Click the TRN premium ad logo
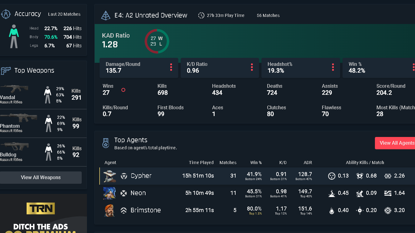Image resolution: width=415 pixels, height=233 pixels. coord(41,209)
